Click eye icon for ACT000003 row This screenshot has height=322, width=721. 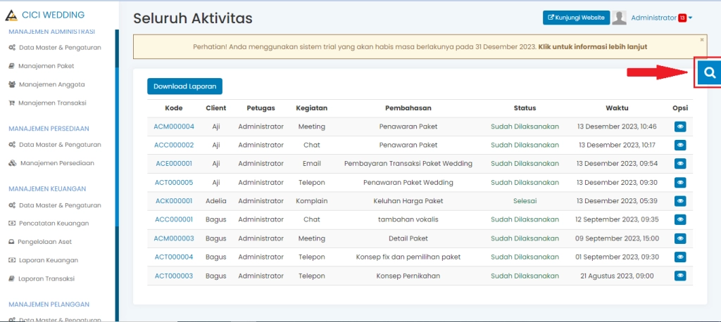click(x=680, y=276)
